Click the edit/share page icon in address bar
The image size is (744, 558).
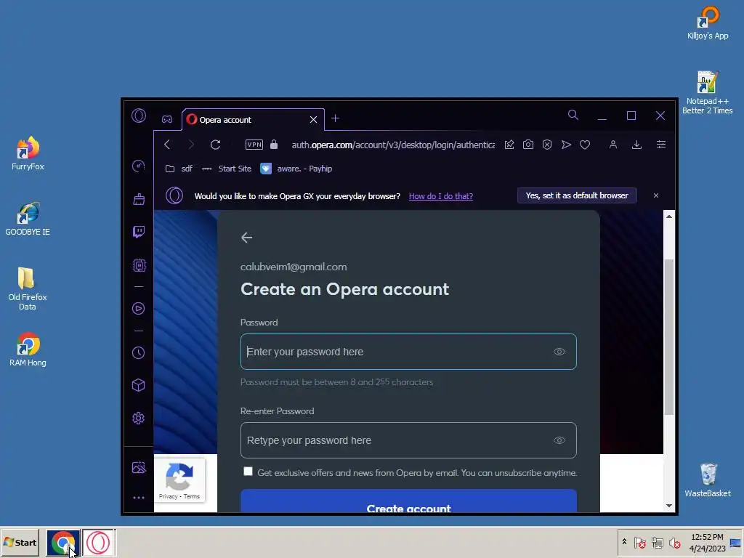[509, 145]
